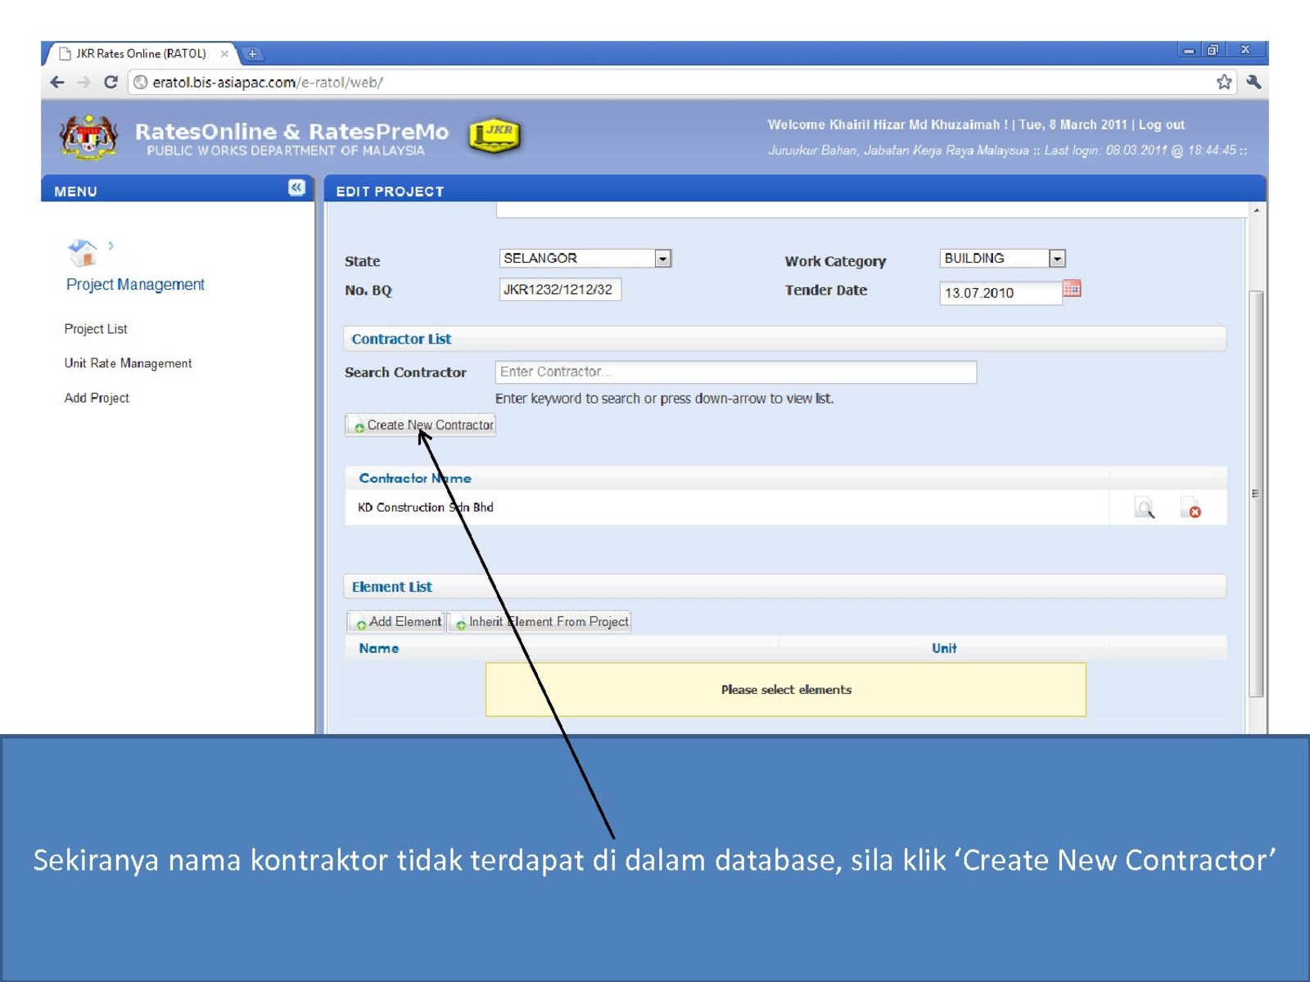Screen dimensions: 1310x982
Task: Open the Work Category dropdown
Action: [x=1003, y=259]
